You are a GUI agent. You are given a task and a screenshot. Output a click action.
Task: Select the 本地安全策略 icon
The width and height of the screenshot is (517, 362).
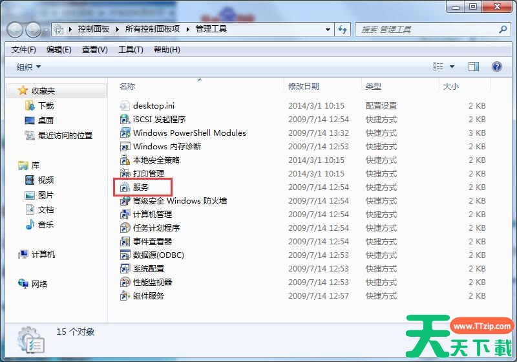(x=125, y=160)
